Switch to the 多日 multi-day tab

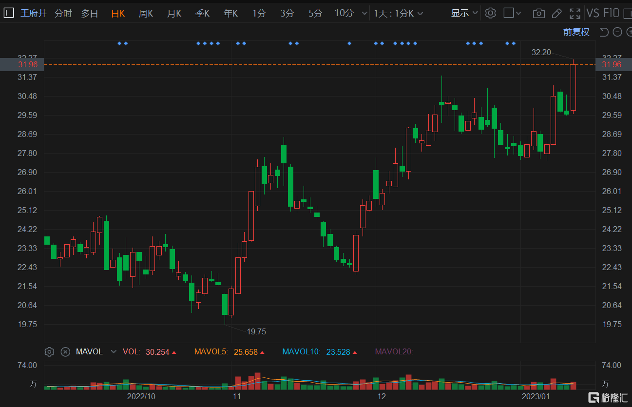pyautogui.click(x=89, y=14)
